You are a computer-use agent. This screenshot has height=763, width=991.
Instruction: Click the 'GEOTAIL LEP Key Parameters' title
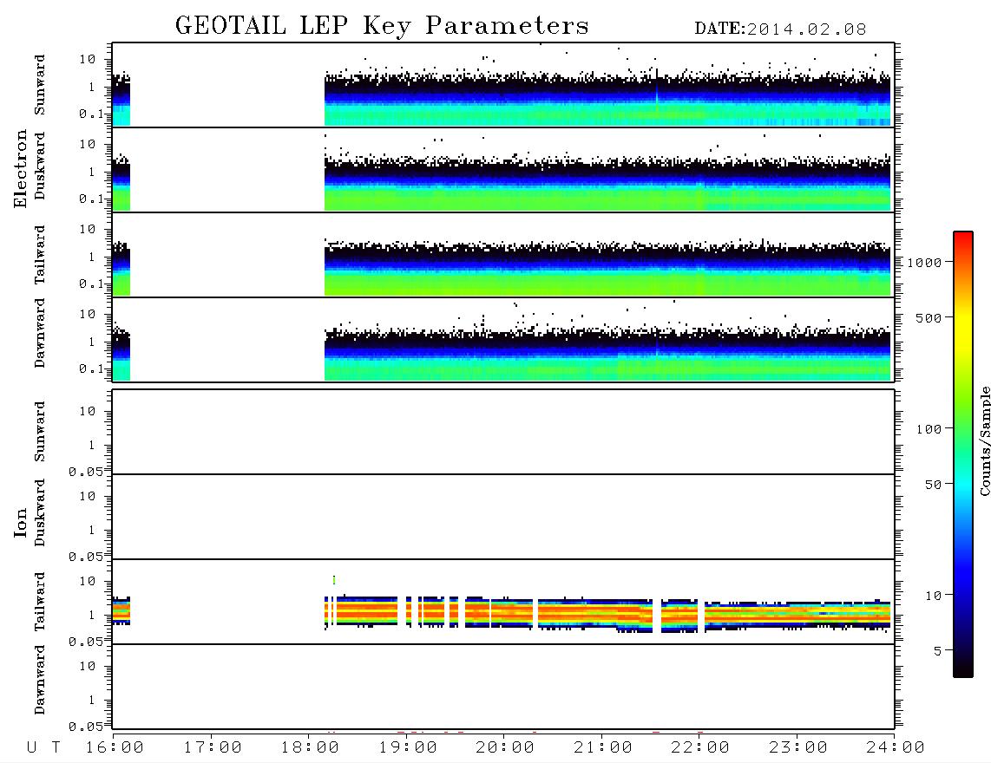click(382, 26)
